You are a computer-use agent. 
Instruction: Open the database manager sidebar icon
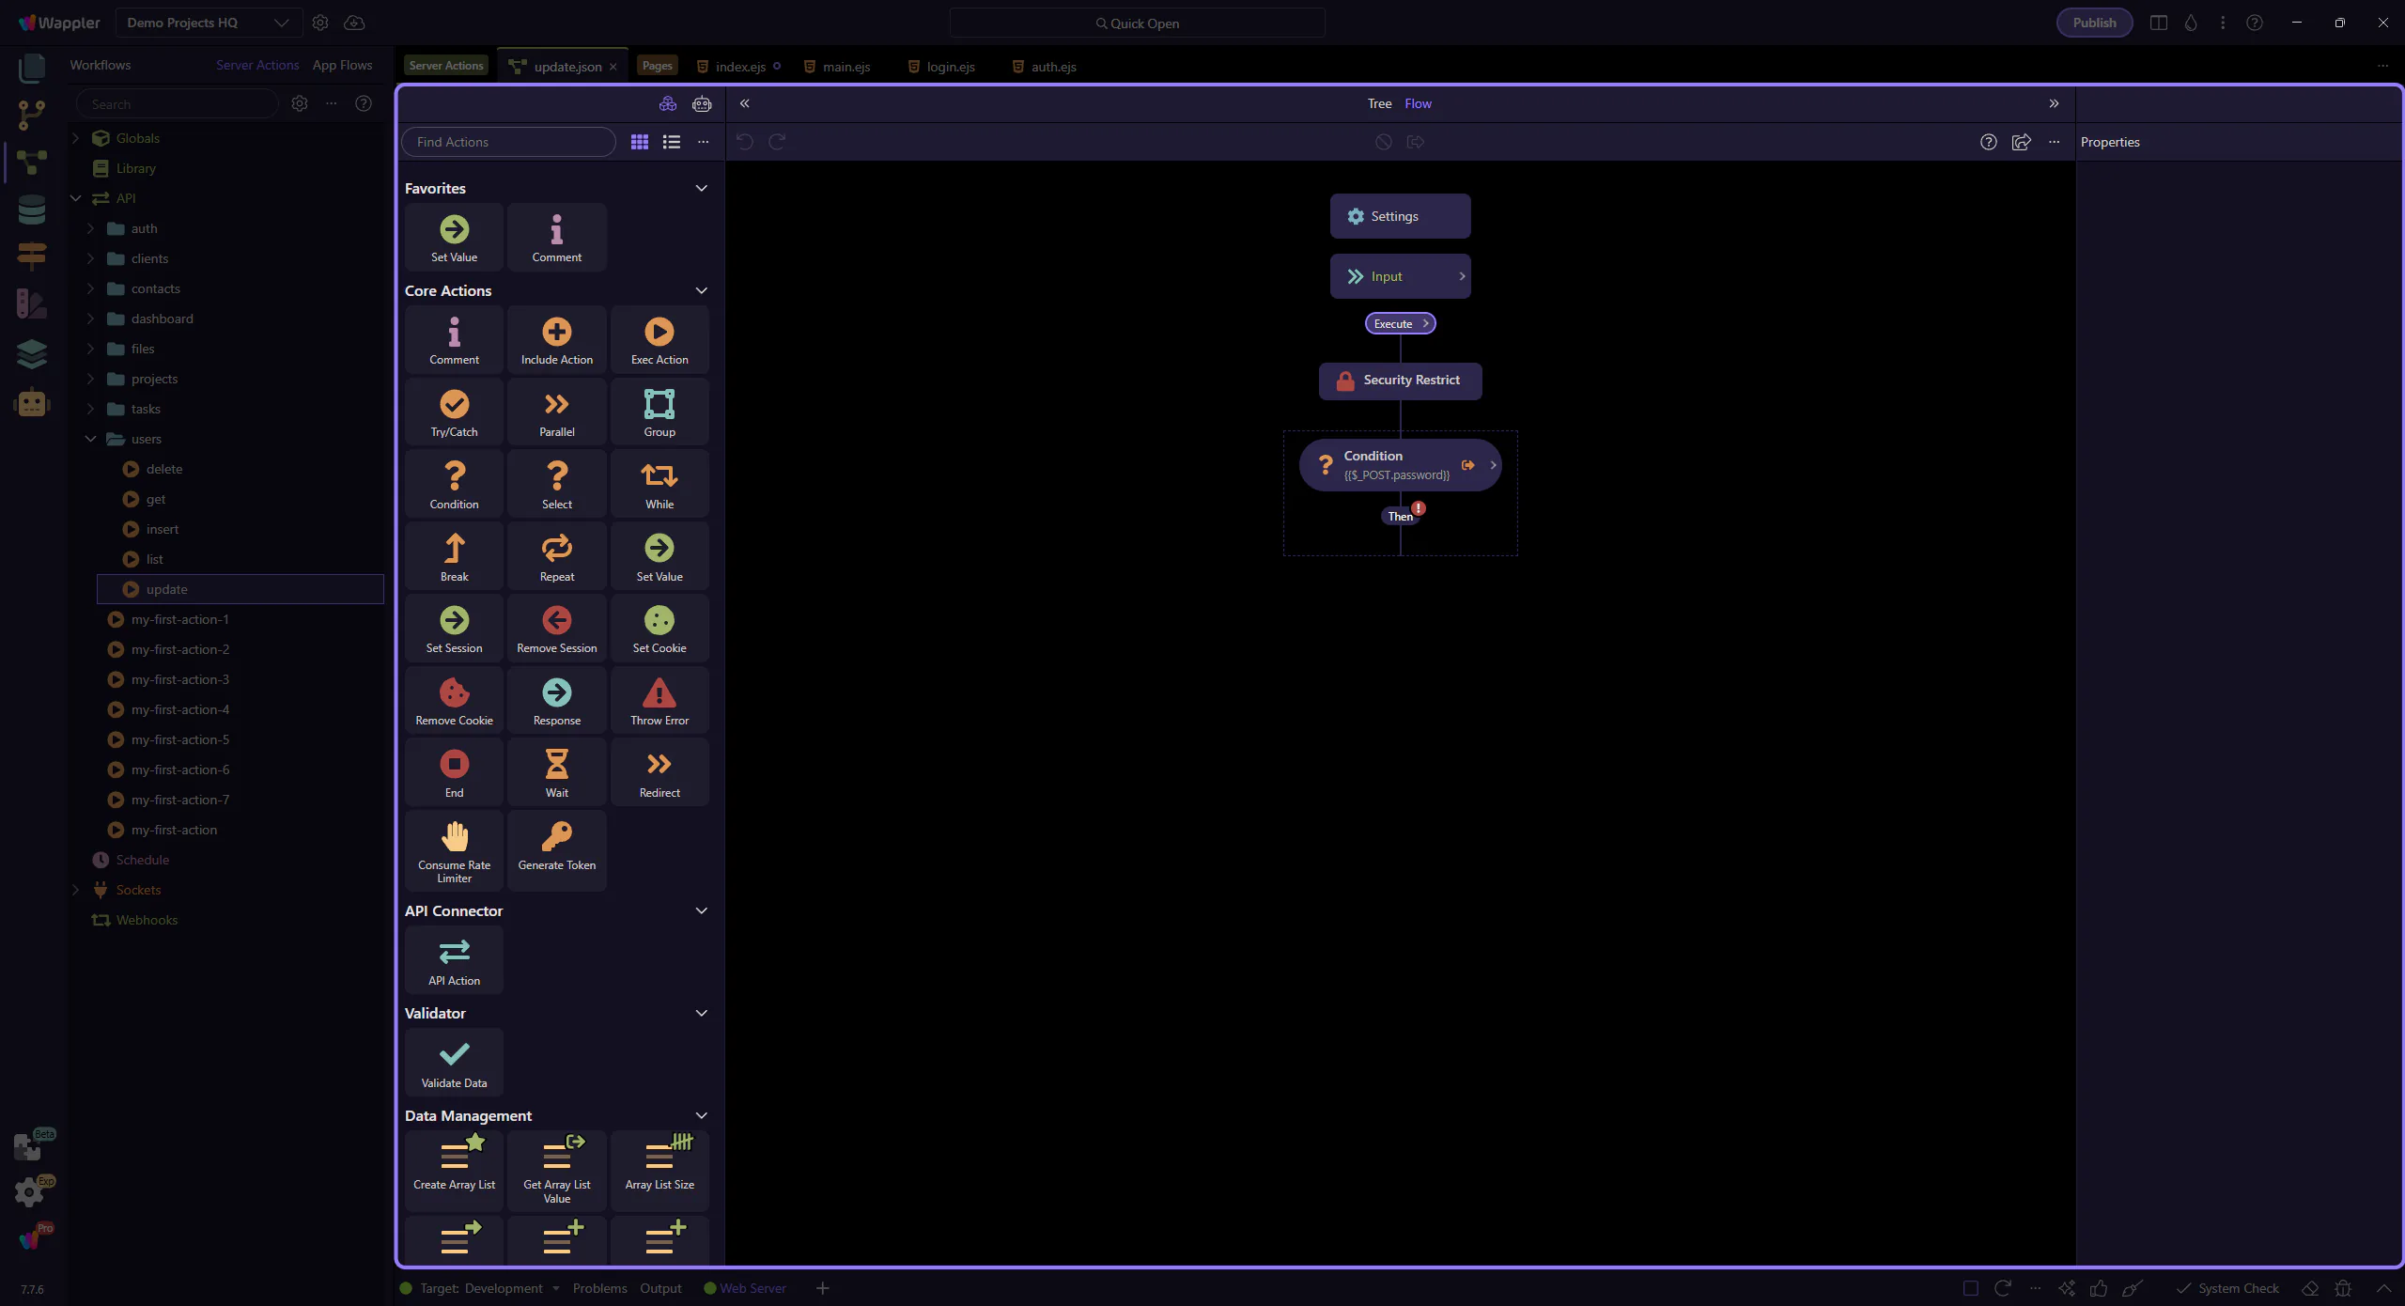[x=31, y=210]
